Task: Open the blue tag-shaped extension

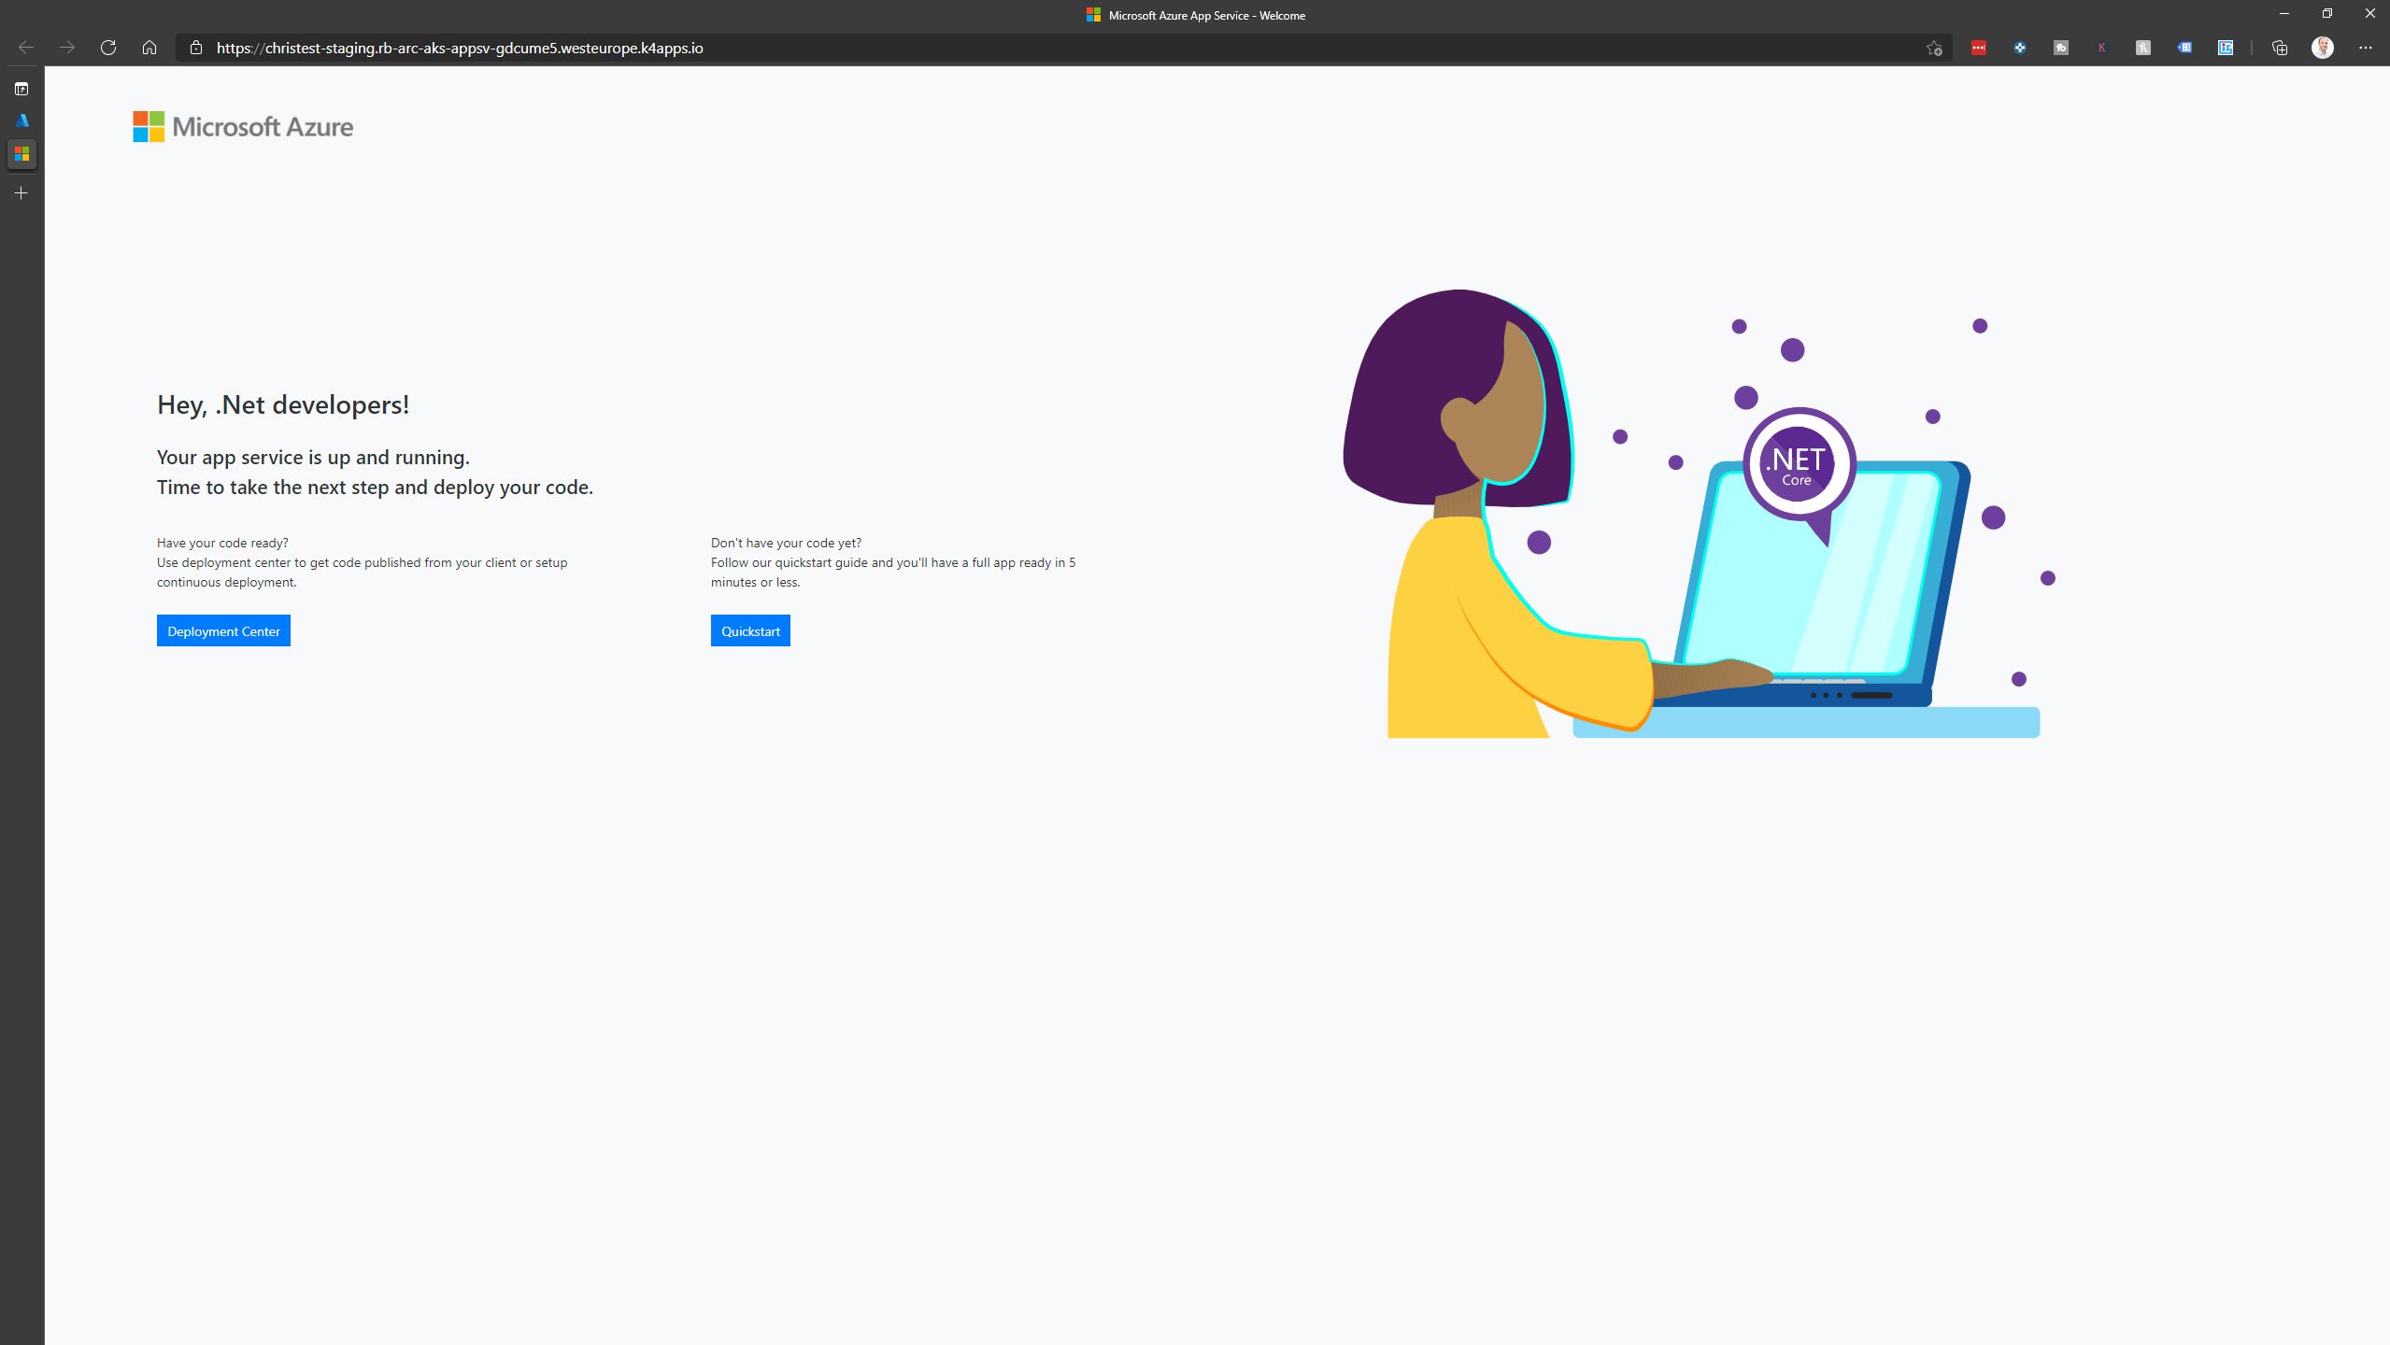Action: point(2184,47)
